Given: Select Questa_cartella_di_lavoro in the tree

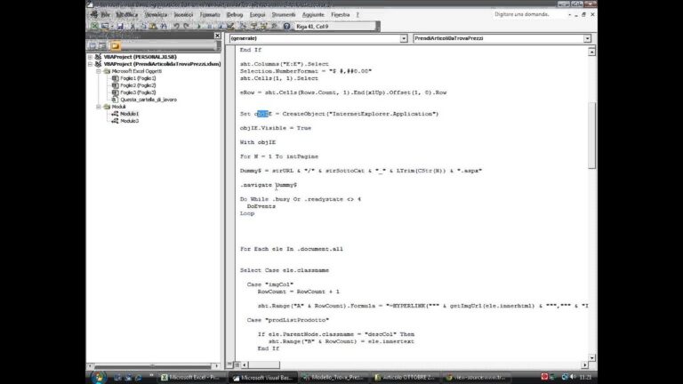Looking at the screenshot, I should (149, 100).
